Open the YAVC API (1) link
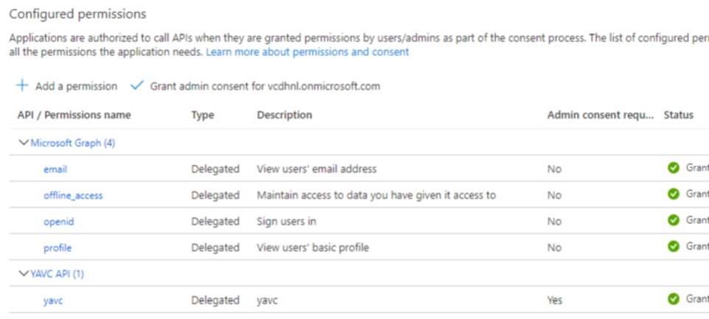Viewport: 709px width, 319px height. (x=58, y=274)
